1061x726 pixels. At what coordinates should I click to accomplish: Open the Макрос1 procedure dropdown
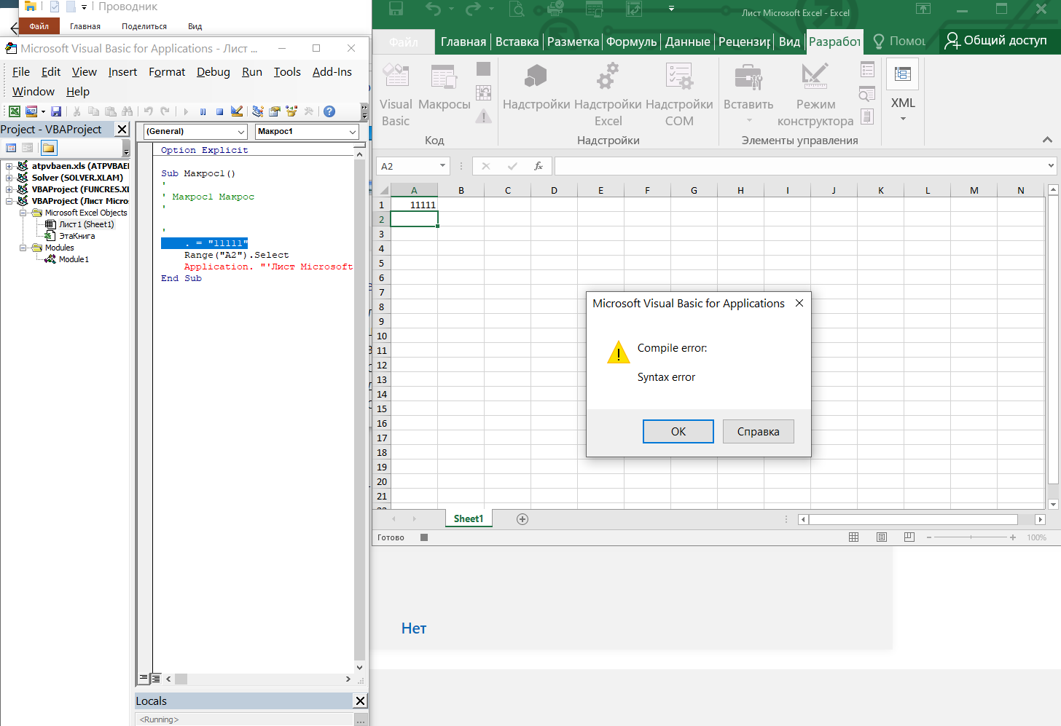(x=352, y=132)
